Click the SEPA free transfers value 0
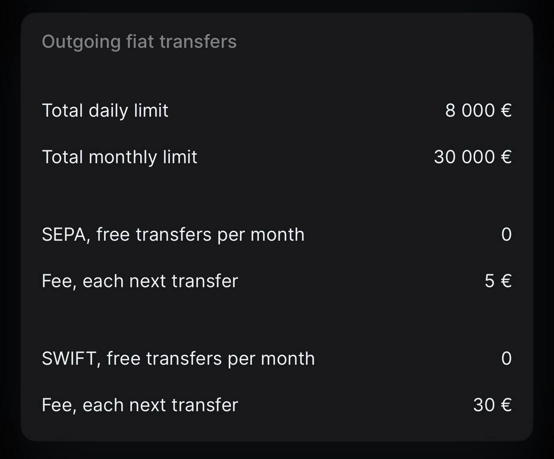554x459 pixels. tap(506, 235)
